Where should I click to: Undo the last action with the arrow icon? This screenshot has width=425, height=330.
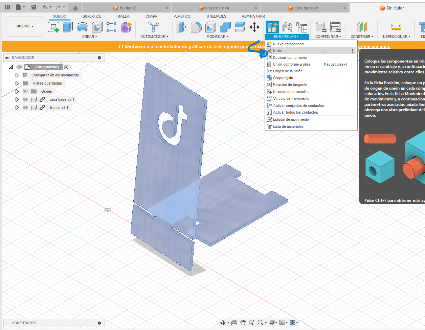[45, 7]
